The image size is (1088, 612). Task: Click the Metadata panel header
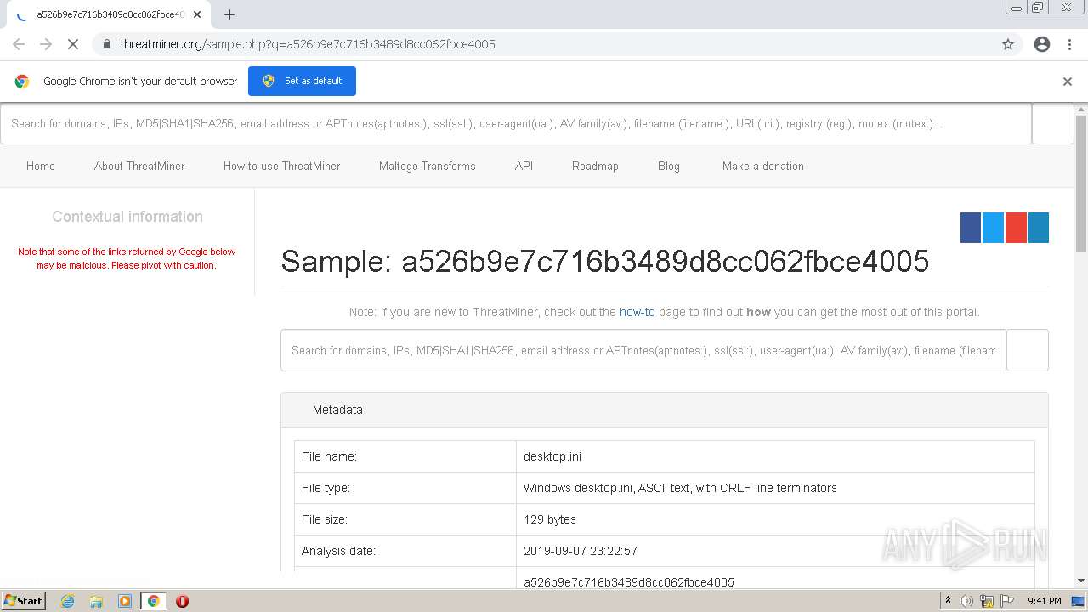[665, 410]
